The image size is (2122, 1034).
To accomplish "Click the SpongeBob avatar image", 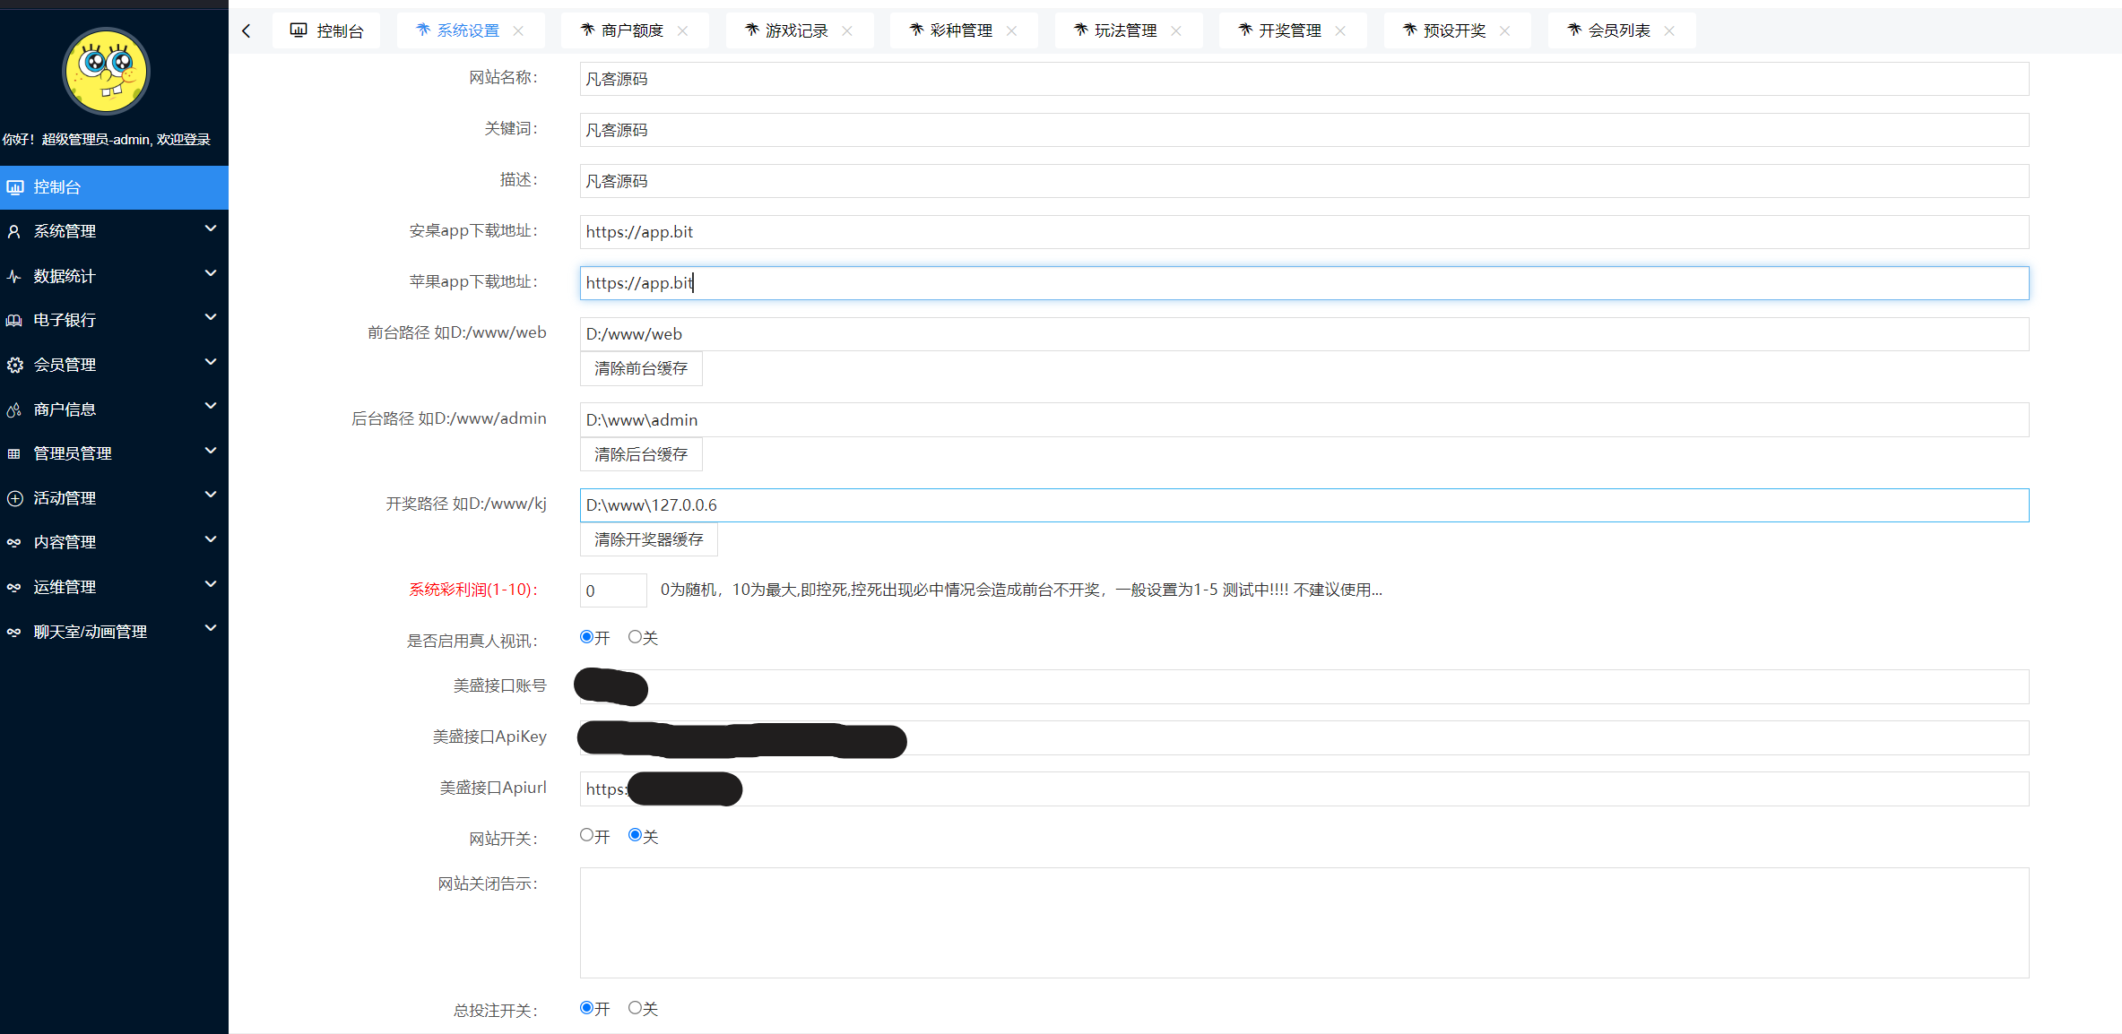I will (x=106, y=71).
